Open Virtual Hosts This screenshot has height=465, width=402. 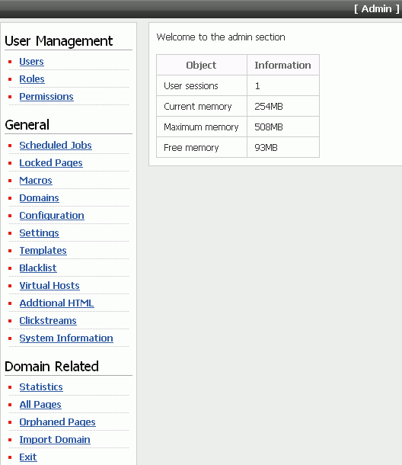[x=49, y=285]
